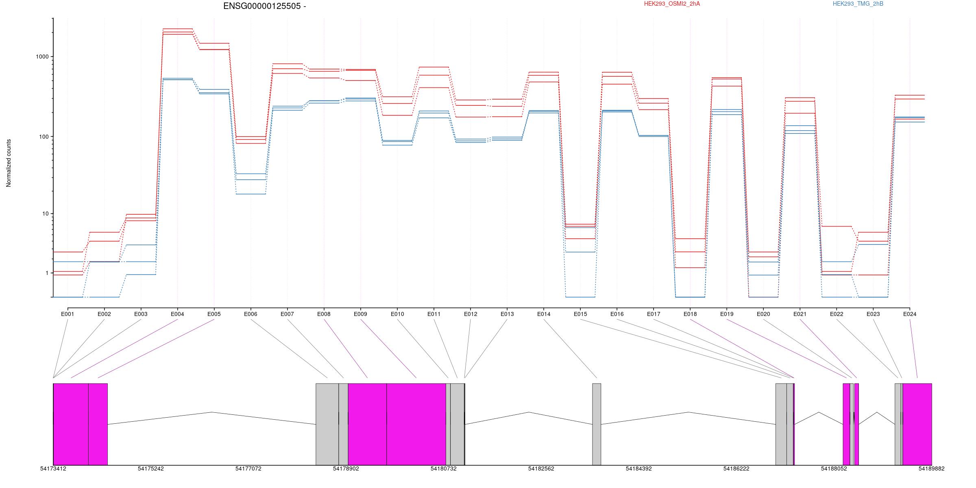Click exon label E001

(68, 314)
